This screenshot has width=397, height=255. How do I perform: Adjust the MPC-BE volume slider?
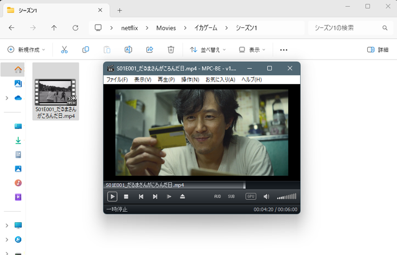point(287,196)
